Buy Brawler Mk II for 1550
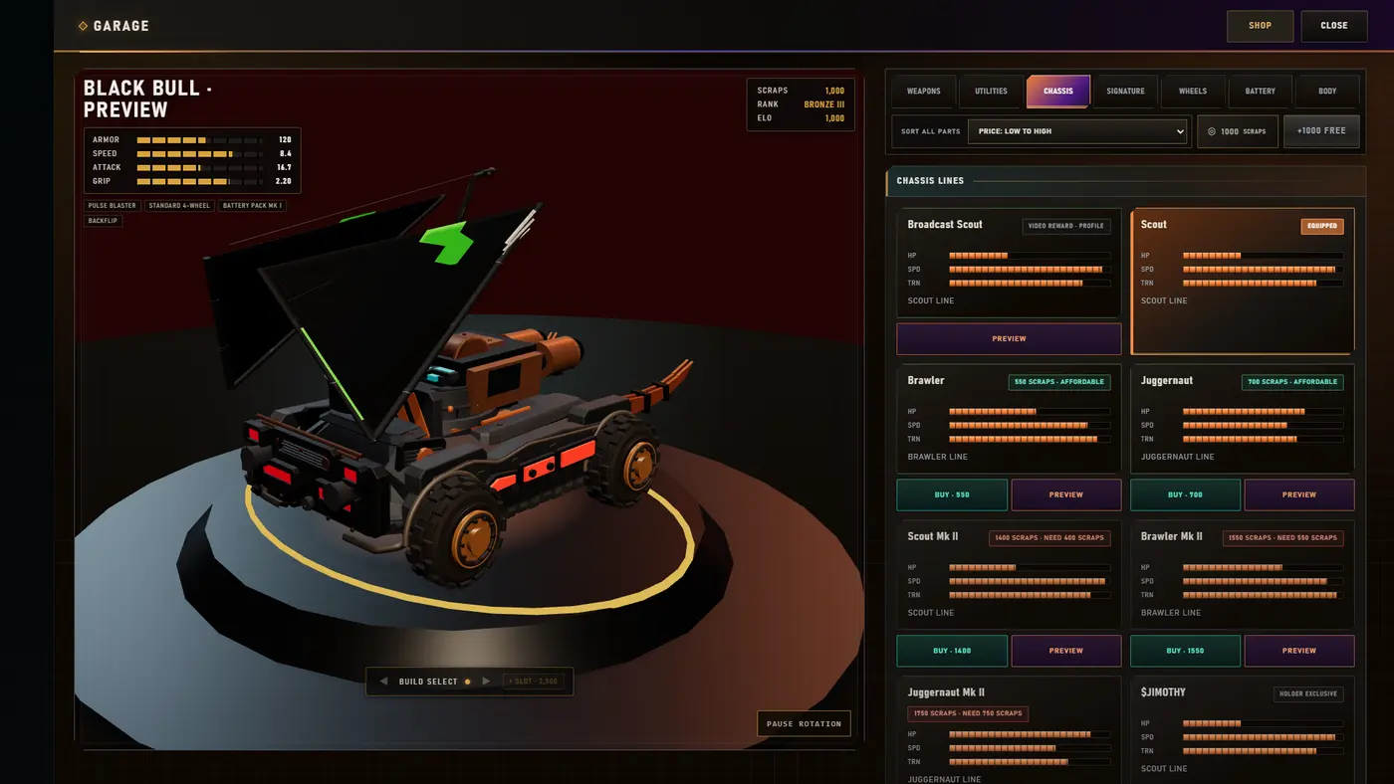 pos(1185,651)
